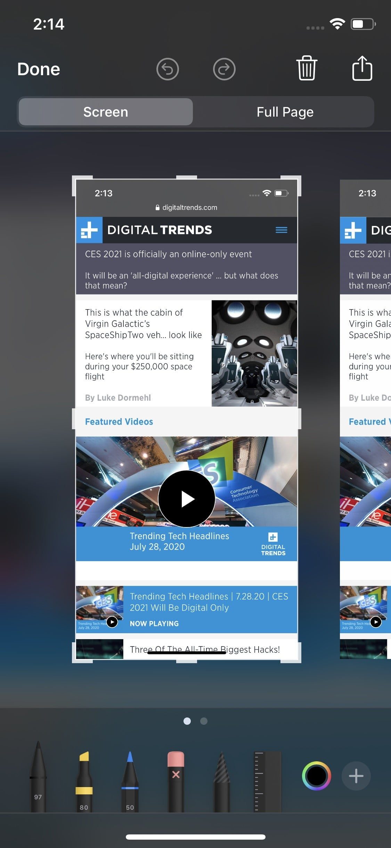The image size is (391, 848).
Task: Switch to the Full Page tab
Action: point(285,112)
